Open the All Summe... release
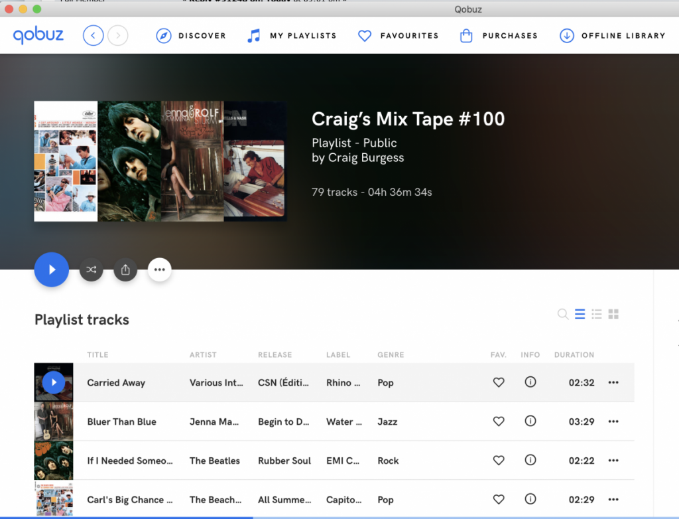The width and height of the screenshot is (679, 519). pyautogui.click(x=284, y=500)
